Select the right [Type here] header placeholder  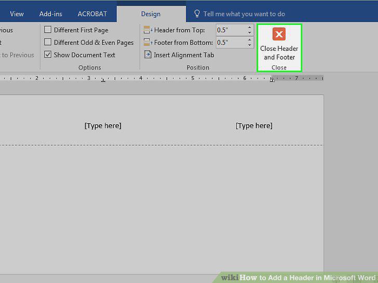[254, 125]
